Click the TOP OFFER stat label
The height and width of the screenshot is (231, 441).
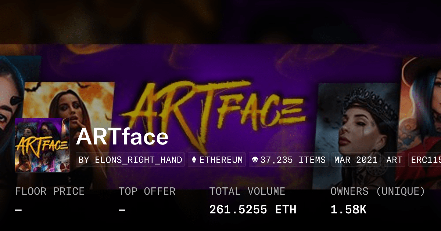[147, 191]
